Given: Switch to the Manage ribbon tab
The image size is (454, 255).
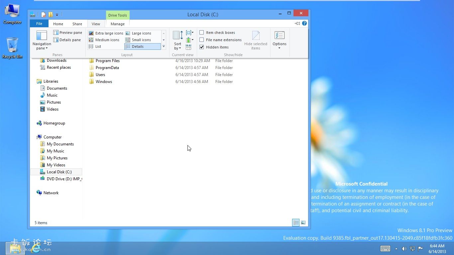Looking at the screenshot, I should [x=118, y=24].
